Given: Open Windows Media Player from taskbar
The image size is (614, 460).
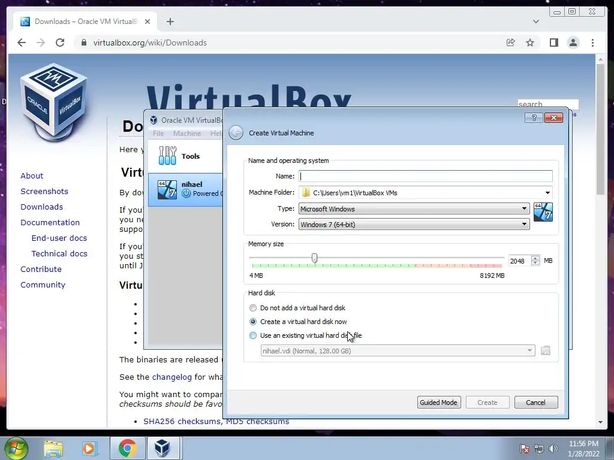Looking at the screenshot, I should tap(89, 449).
